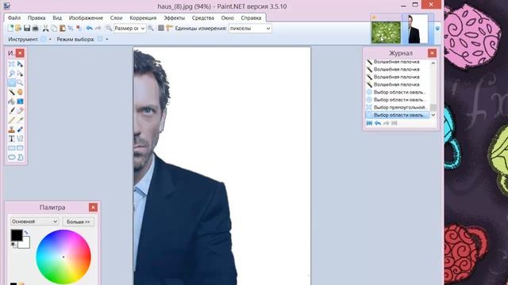The image size is (508, 285).
Task: Select the Lasso Select tool
Action: click(12, 74)
